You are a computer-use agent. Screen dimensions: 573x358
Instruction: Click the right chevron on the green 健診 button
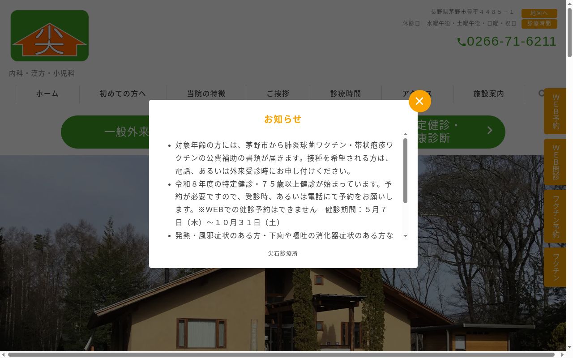click(490, 130)
